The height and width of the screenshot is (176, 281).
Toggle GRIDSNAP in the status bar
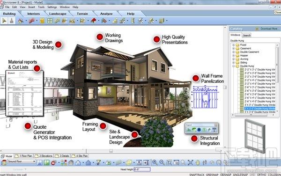pos(212,175)
